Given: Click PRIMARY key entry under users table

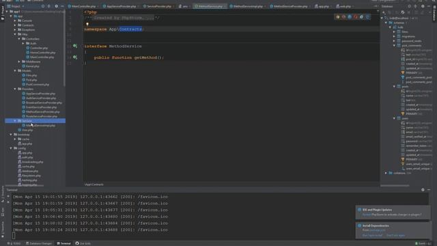Looking at the screenshot, I should tap(412, 159).
